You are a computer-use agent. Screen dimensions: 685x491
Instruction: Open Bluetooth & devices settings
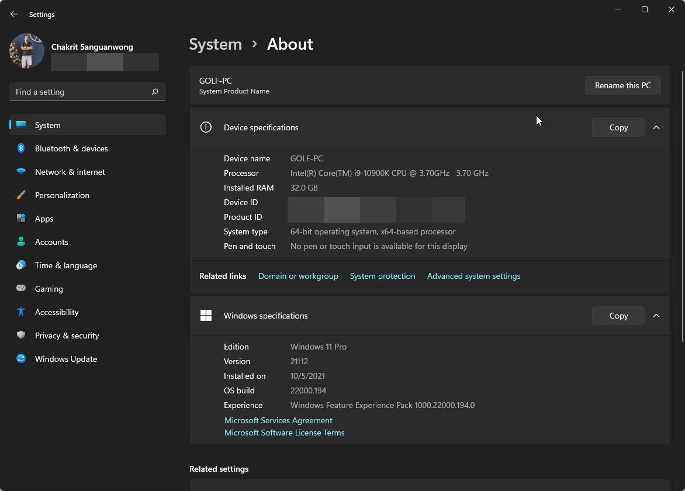click(x=87, y=148)
